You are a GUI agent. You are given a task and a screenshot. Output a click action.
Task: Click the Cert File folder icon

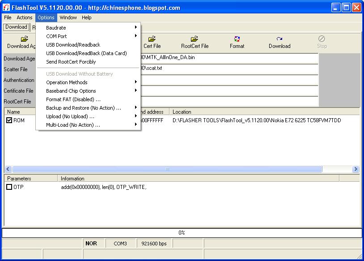tap(152, 39)
